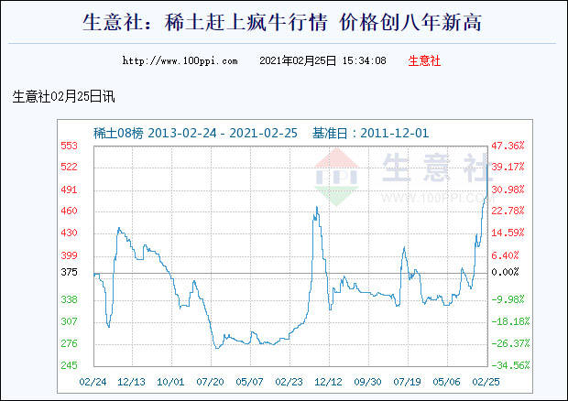
Task: Click the timestamp 2021年02月25日 15:34:08
Action: [322, 60]
